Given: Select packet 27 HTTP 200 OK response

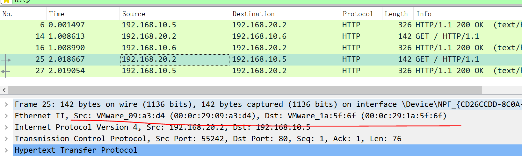Looking at the screenshot, I should coord(191,71).
